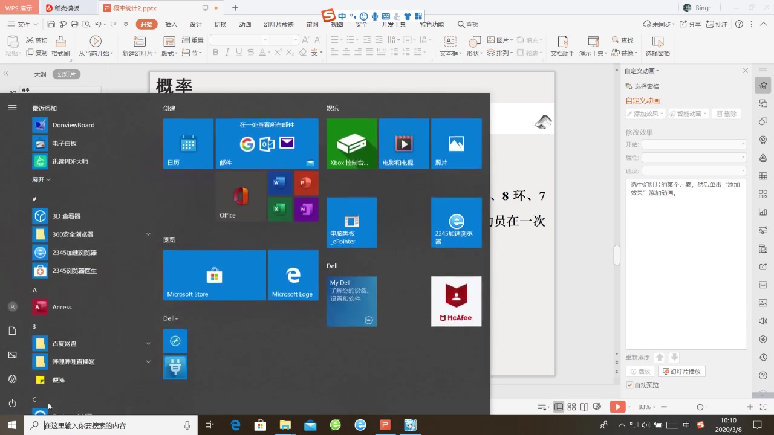Screen dimensions: 774x435
Task: Launch Access from the app list
Action: 91,307
